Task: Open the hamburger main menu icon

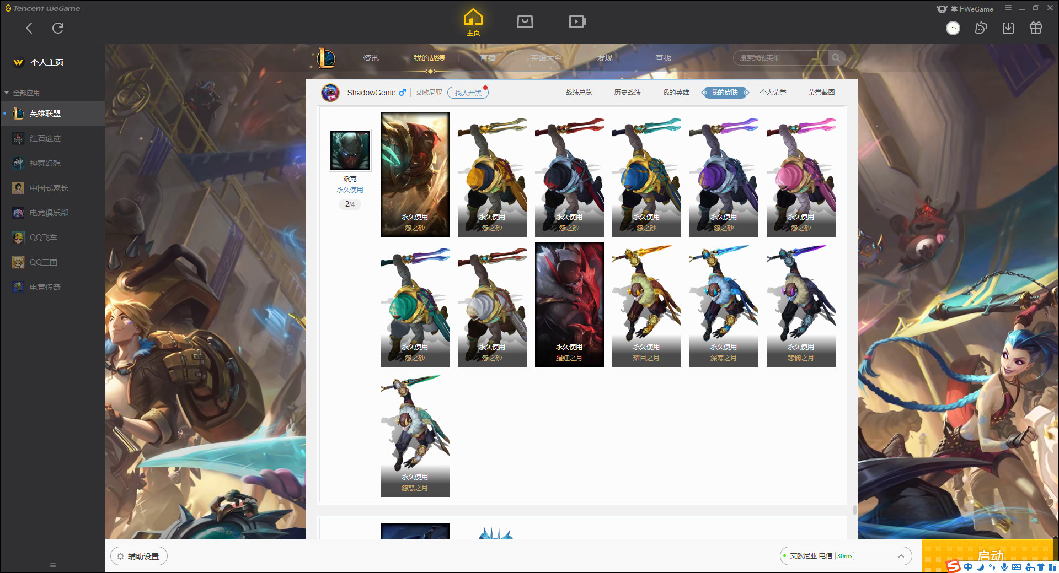Action: click(x=1008, y=8)
